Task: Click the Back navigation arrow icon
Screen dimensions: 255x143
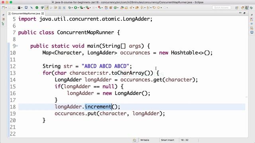Action: pos(159,8)
